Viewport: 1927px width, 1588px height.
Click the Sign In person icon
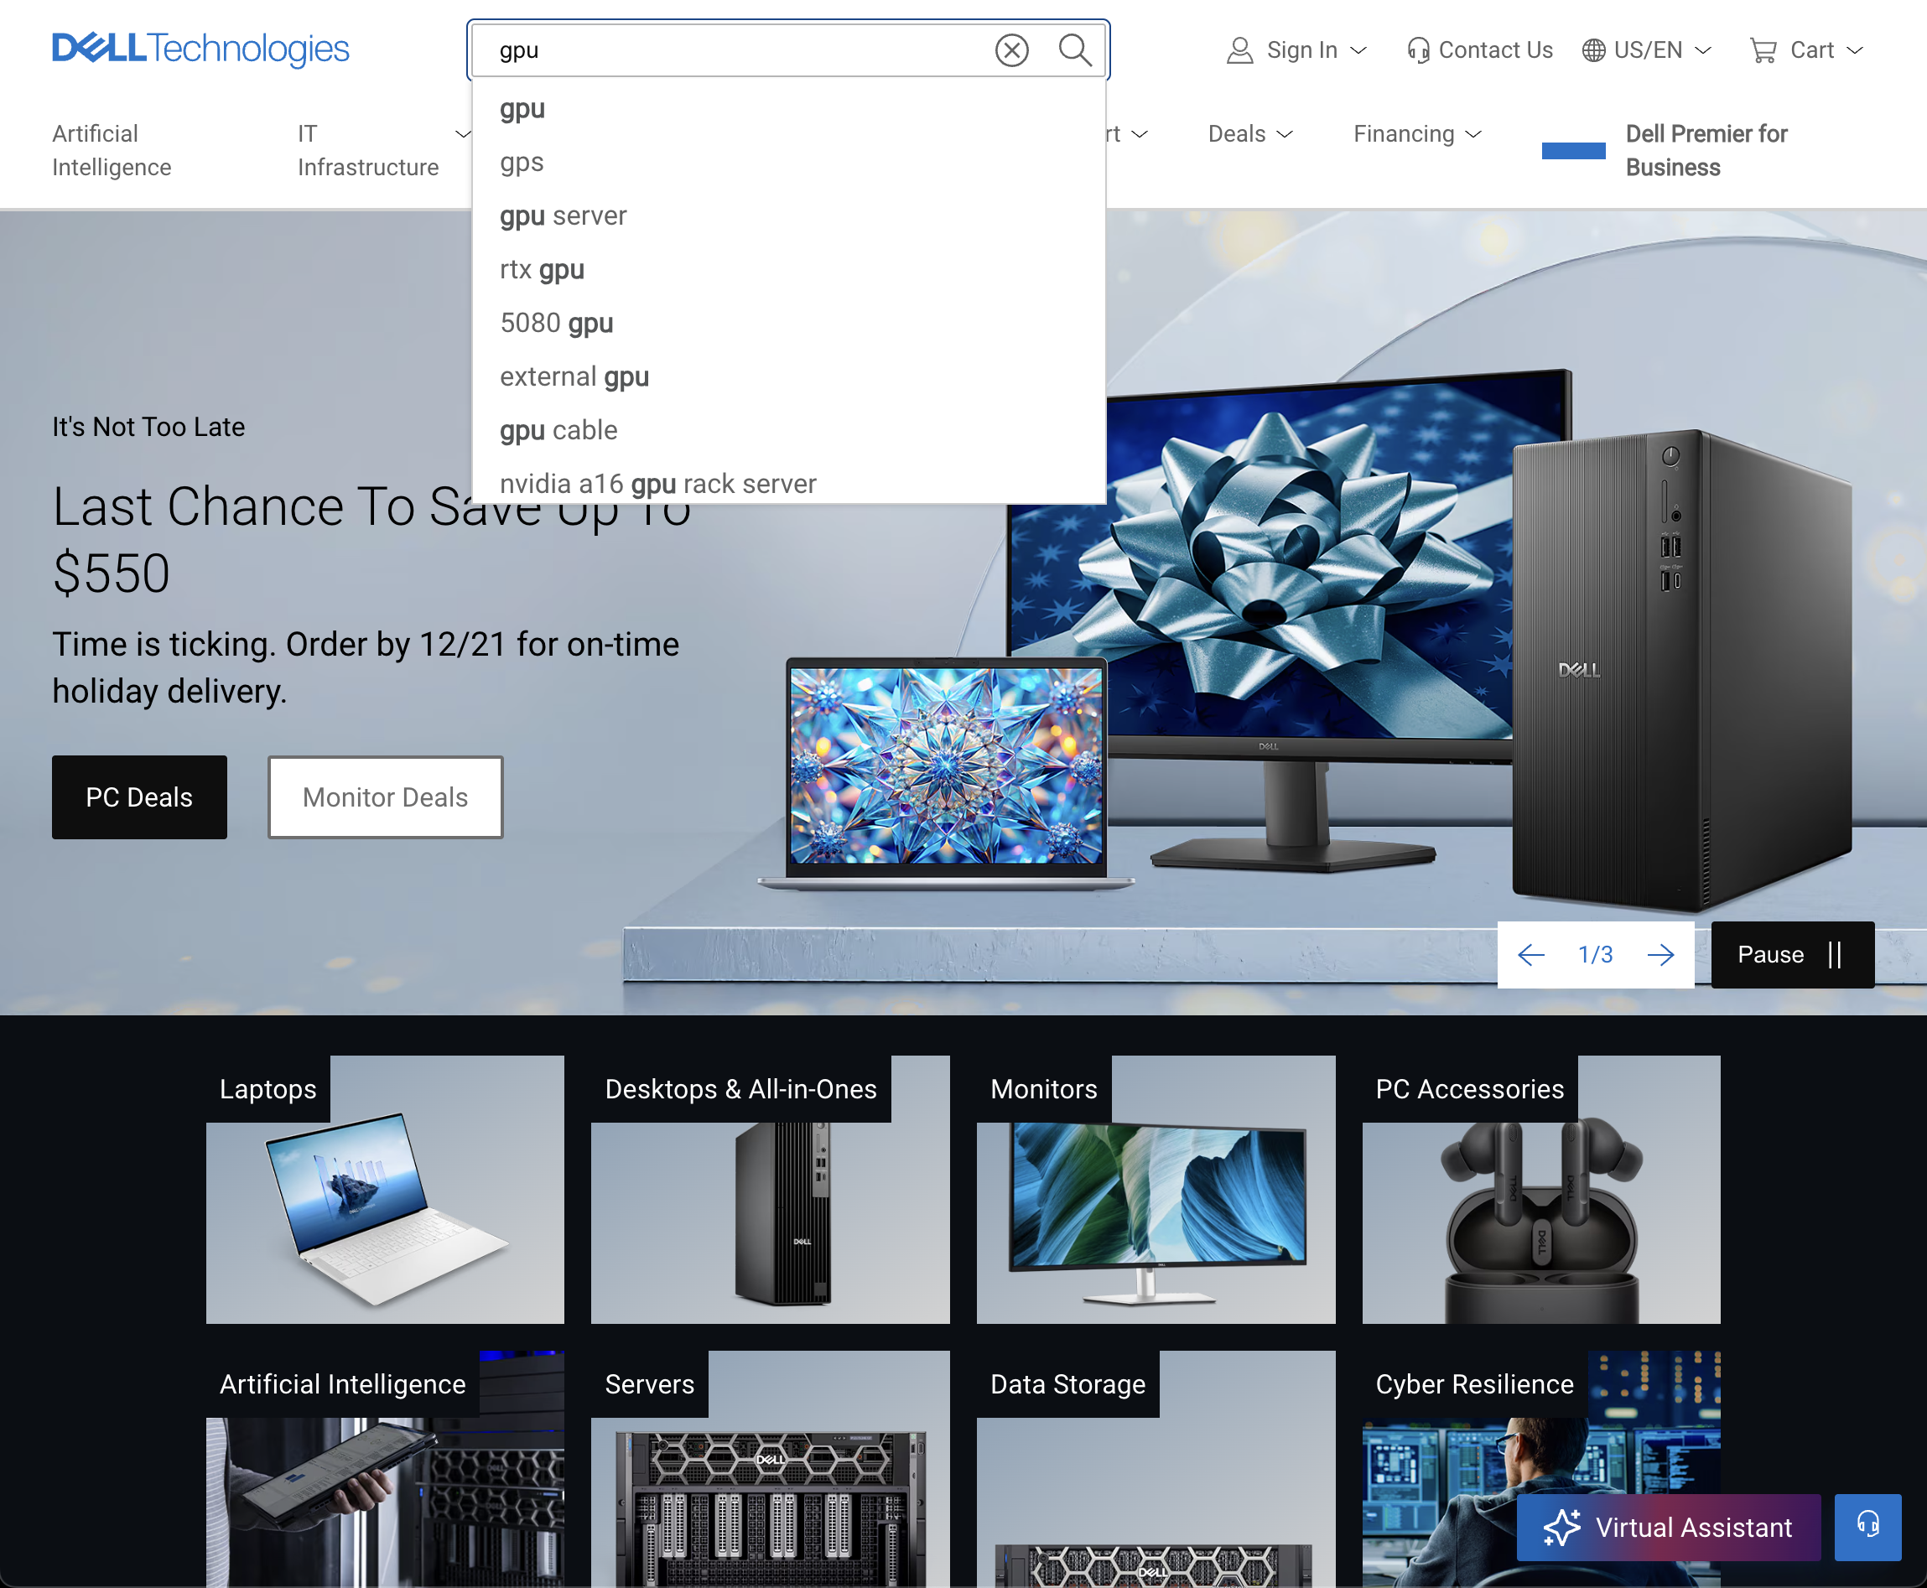[1241, 50]
